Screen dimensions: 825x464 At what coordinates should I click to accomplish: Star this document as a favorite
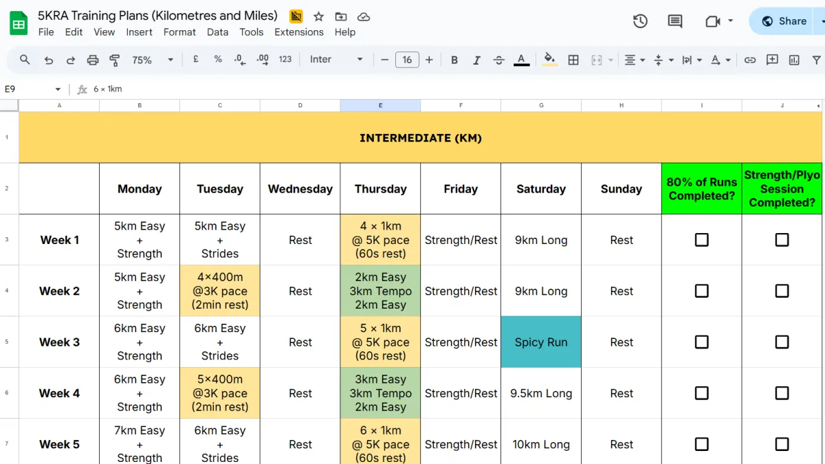(x=318, y=16)
